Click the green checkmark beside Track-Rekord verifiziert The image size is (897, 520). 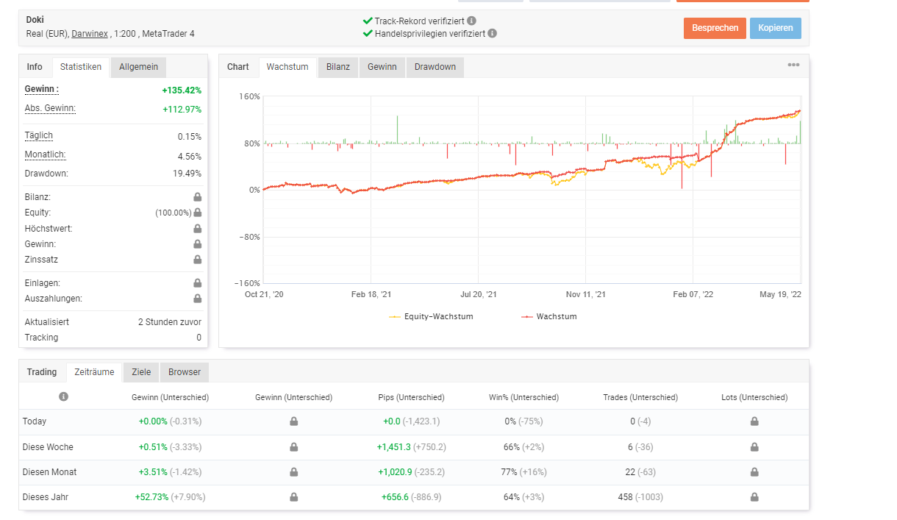[x=368, y=21]
